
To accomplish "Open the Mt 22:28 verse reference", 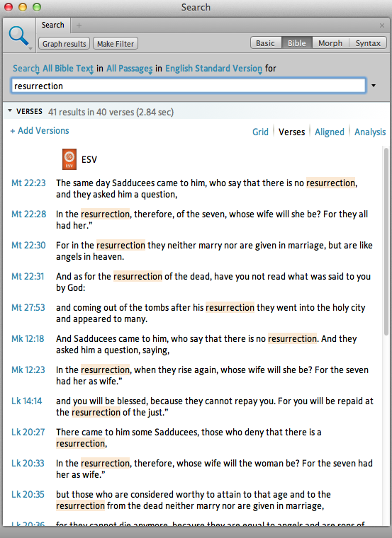I will [29, 214].
